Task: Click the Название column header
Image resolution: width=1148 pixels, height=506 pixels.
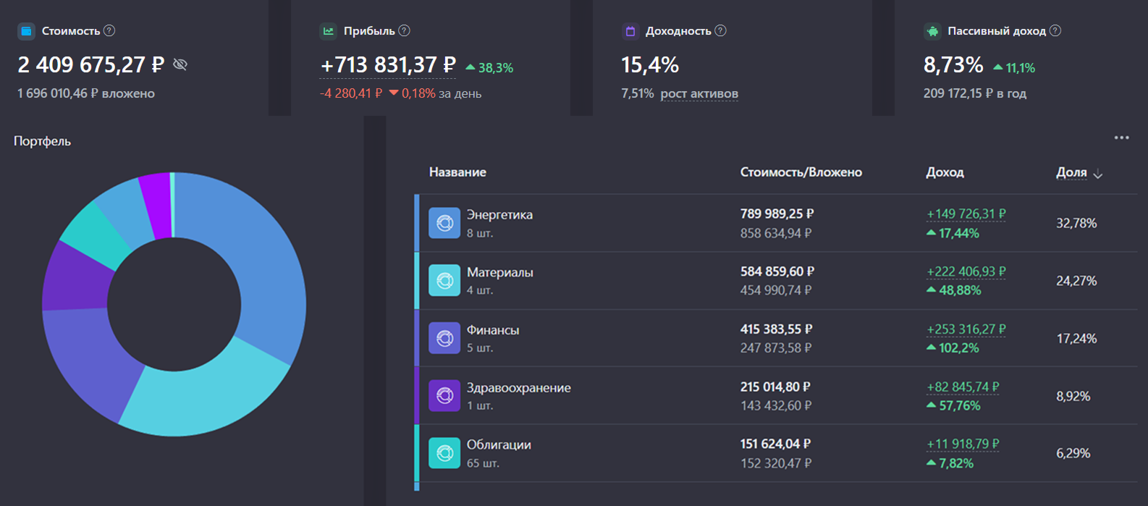Action: tap(457, 172)
